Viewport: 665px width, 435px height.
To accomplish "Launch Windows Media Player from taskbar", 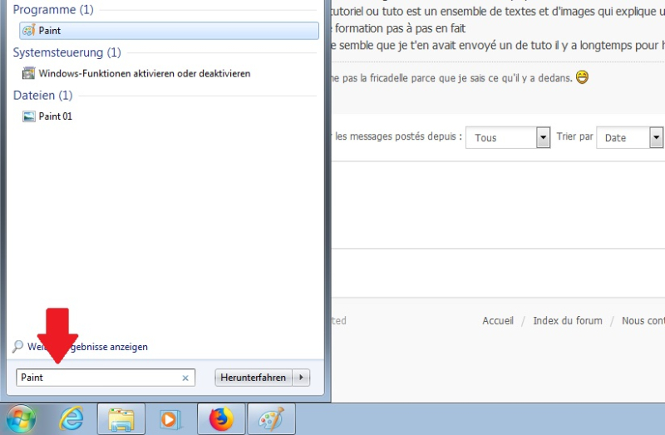I will pos(170,419).
